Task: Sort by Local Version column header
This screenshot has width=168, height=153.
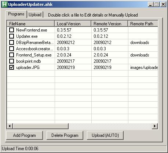Action: (x=73, y=23)
